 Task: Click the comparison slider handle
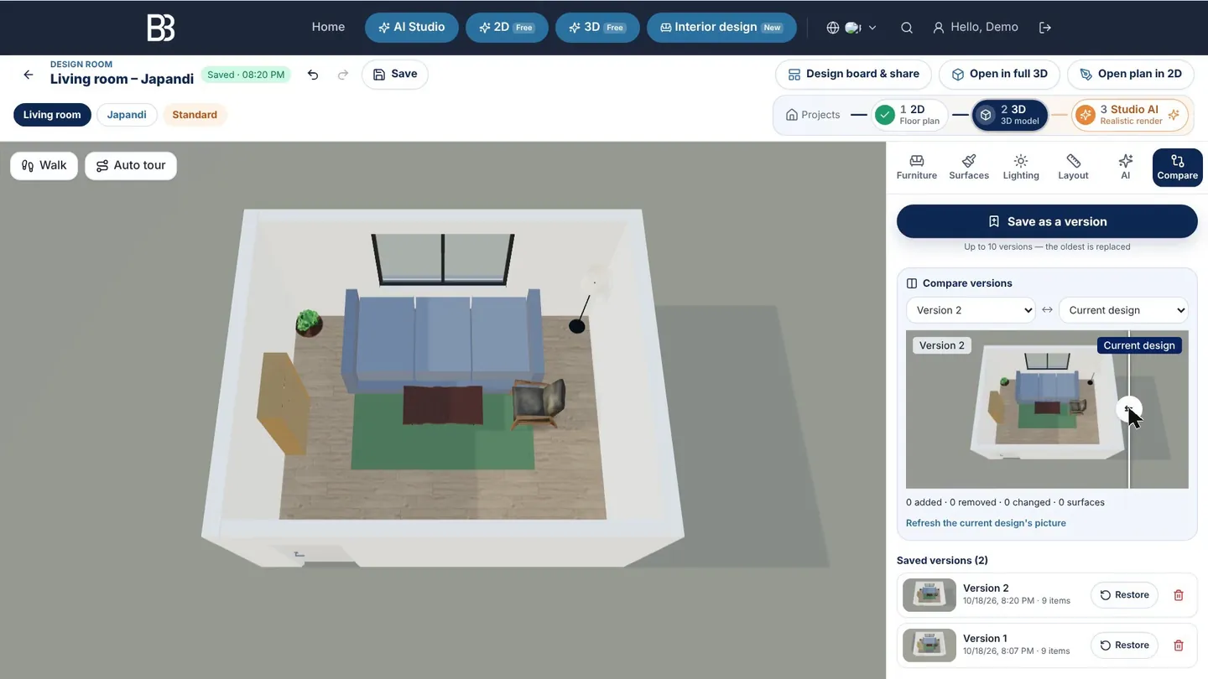point(1129,409)
